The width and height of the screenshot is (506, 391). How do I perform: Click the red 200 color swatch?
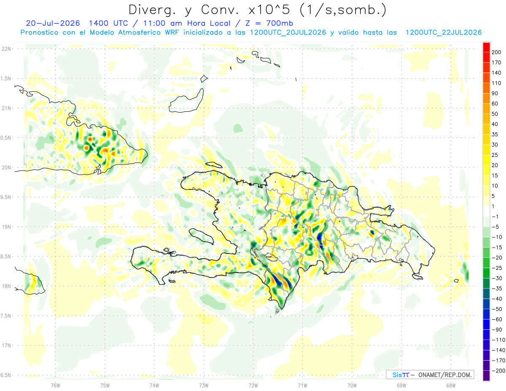coord(486,47)
